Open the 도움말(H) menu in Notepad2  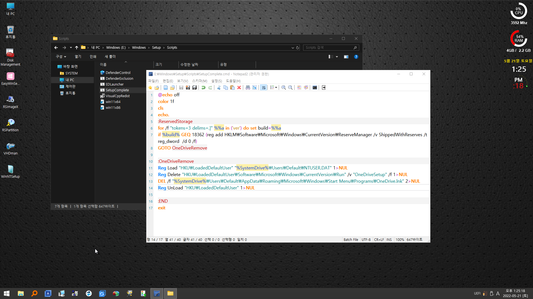233,81
